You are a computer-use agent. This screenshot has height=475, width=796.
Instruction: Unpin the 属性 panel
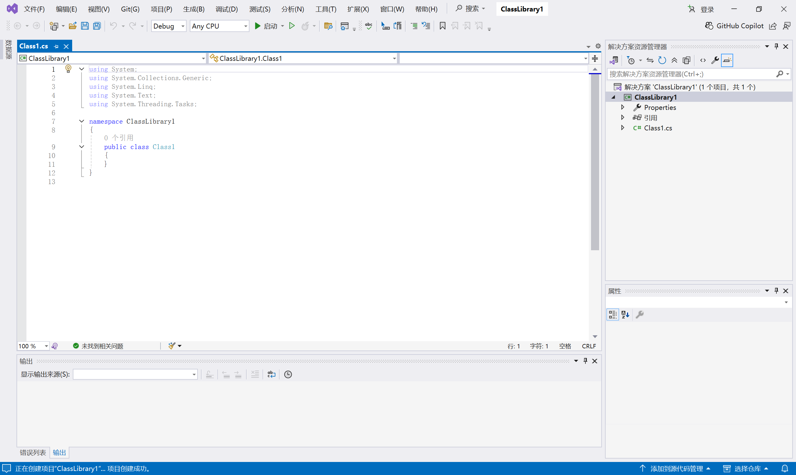point(776,291)
